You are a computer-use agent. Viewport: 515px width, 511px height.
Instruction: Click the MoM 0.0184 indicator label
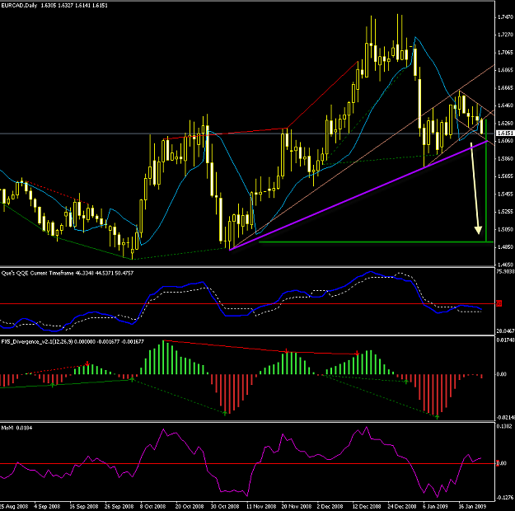pos(16,428)
